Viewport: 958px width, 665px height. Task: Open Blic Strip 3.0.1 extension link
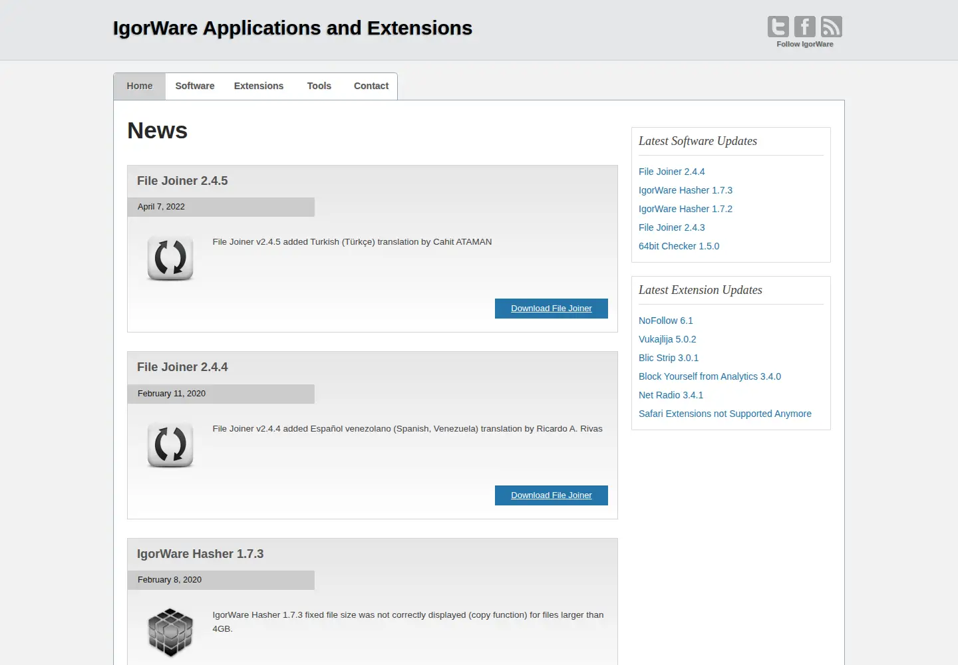click(669, 358)
